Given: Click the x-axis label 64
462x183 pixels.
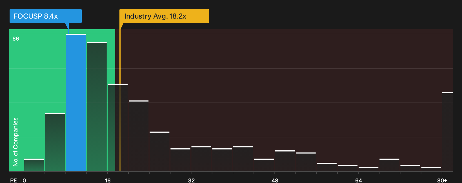Looking at the screenshot, I should 358,180.
